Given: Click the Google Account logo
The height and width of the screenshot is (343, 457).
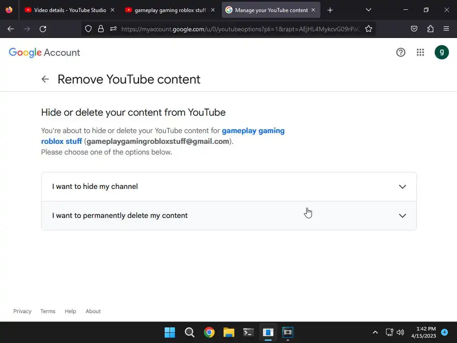Looking at the screenshot, I should click(44, 53).
